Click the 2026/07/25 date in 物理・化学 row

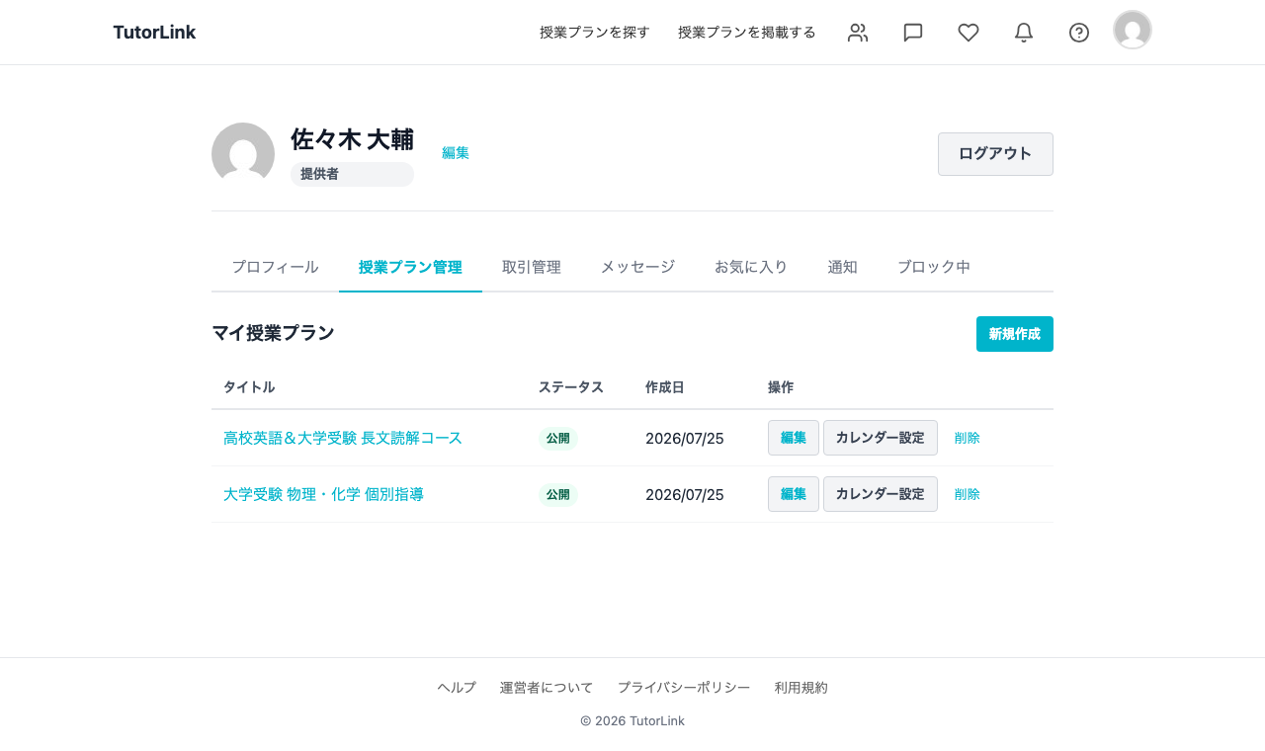pyautogui.click(x=685, y=494)
